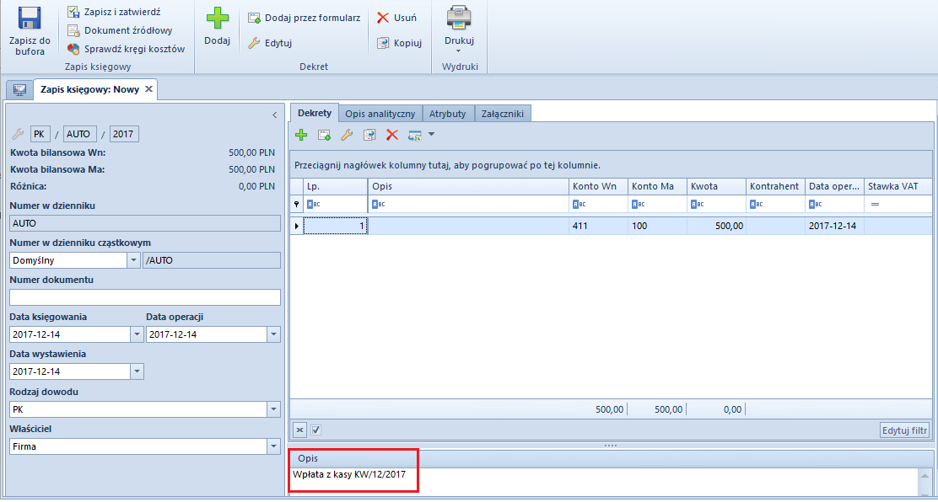Viewport: 938px width, 502px height.
Task: Click up arrow of Opis field scrollbar
Action: coord(925,474)
